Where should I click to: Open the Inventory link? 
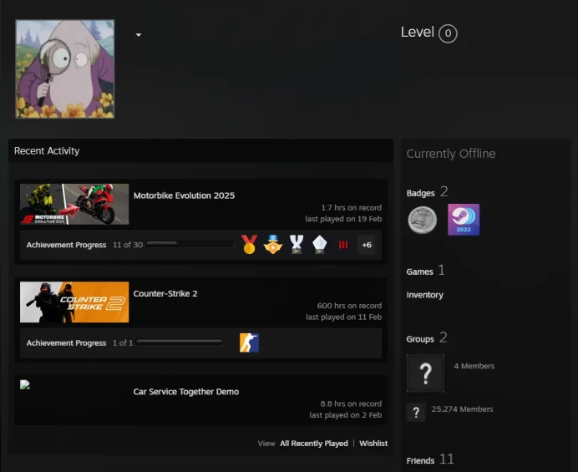tap(425, 295)
